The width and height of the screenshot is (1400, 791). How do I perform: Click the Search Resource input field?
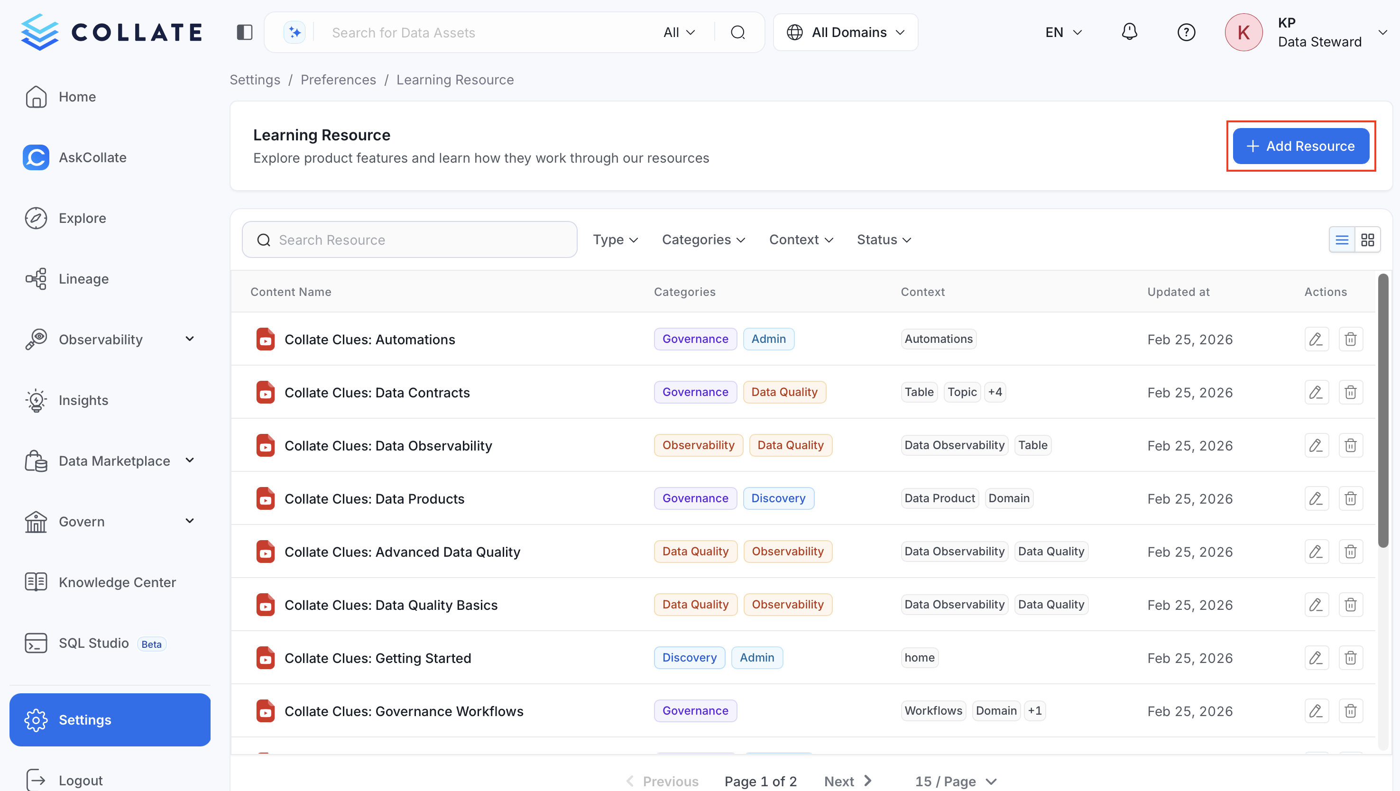click(x=410, y=239)
